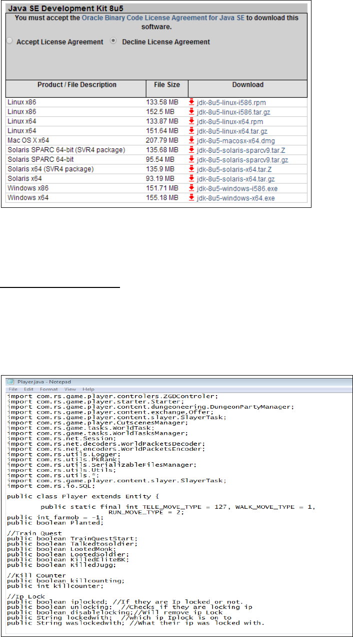Click download arrow icon for linux-x64.tar.gz

pos(191,131)
